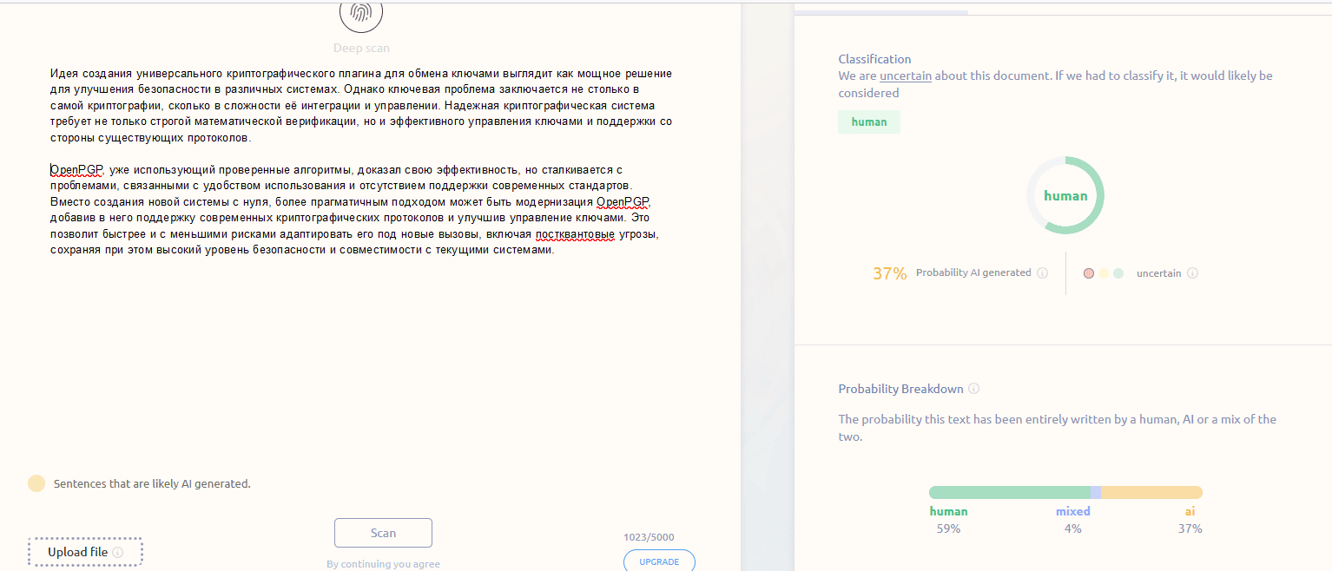
Task: Click Sentences that are likely AI generated text
Action: point(152,483)
